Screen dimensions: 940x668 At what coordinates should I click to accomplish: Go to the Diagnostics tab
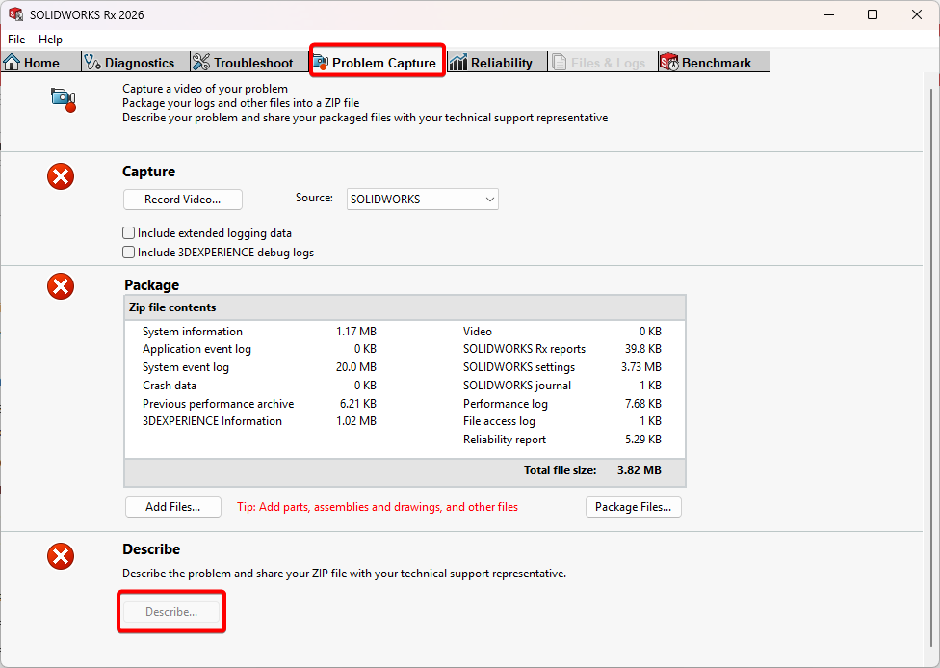(136, 63)
